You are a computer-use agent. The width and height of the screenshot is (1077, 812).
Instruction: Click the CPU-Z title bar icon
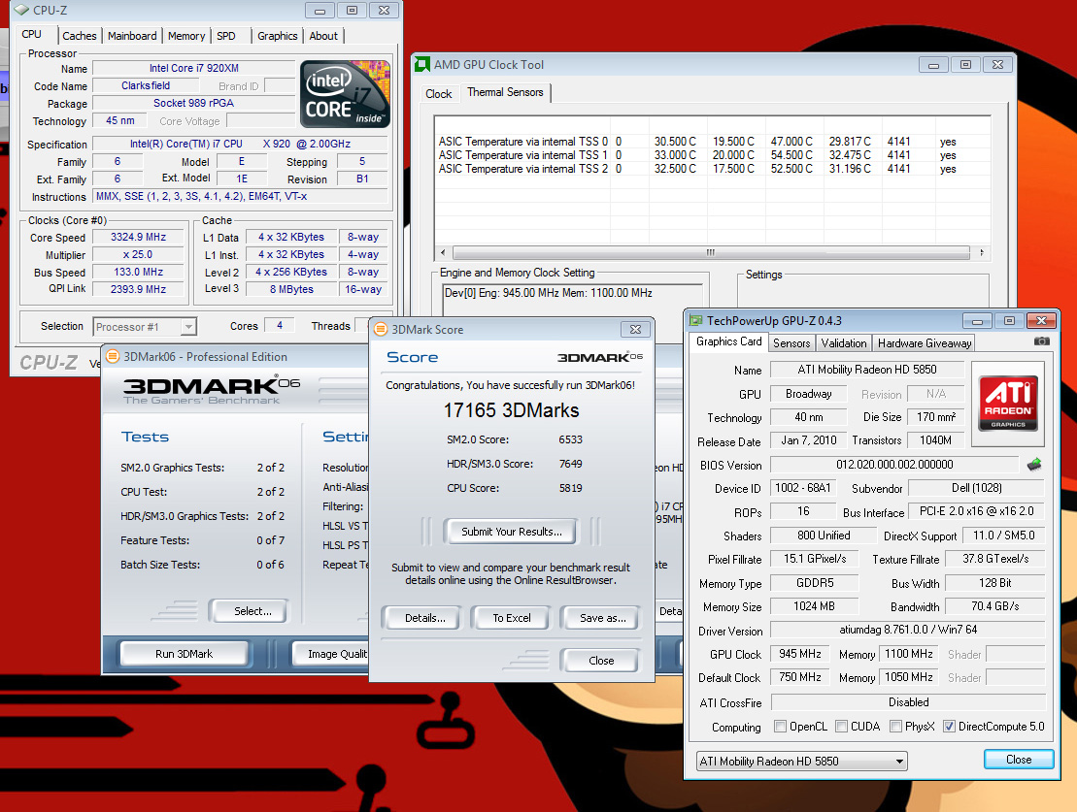(x=21, y=11)
